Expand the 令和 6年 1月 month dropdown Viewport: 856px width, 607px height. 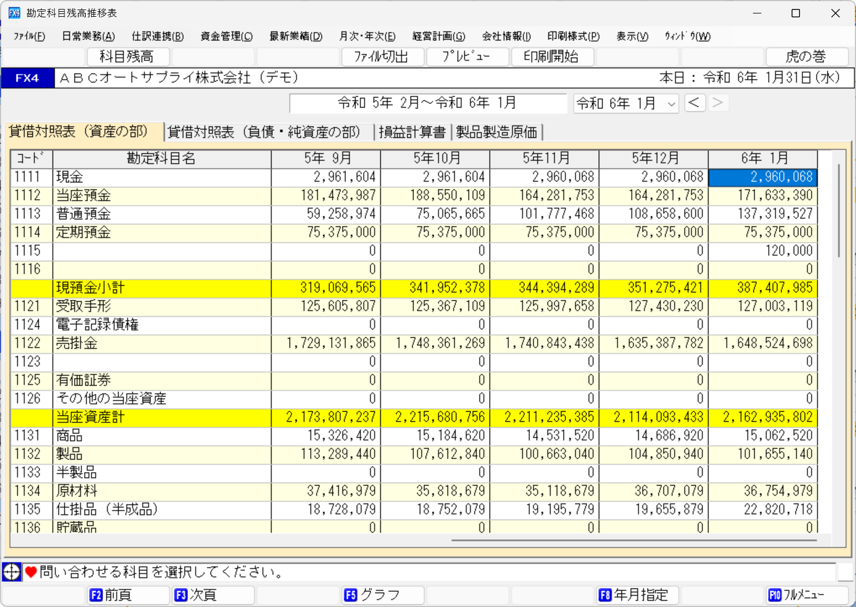(671, 104)
